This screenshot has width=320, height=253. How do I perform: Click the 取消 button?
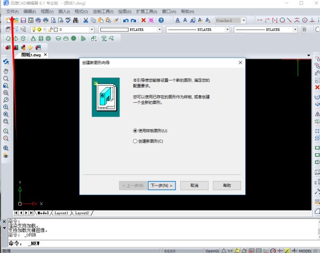(194, 185)
